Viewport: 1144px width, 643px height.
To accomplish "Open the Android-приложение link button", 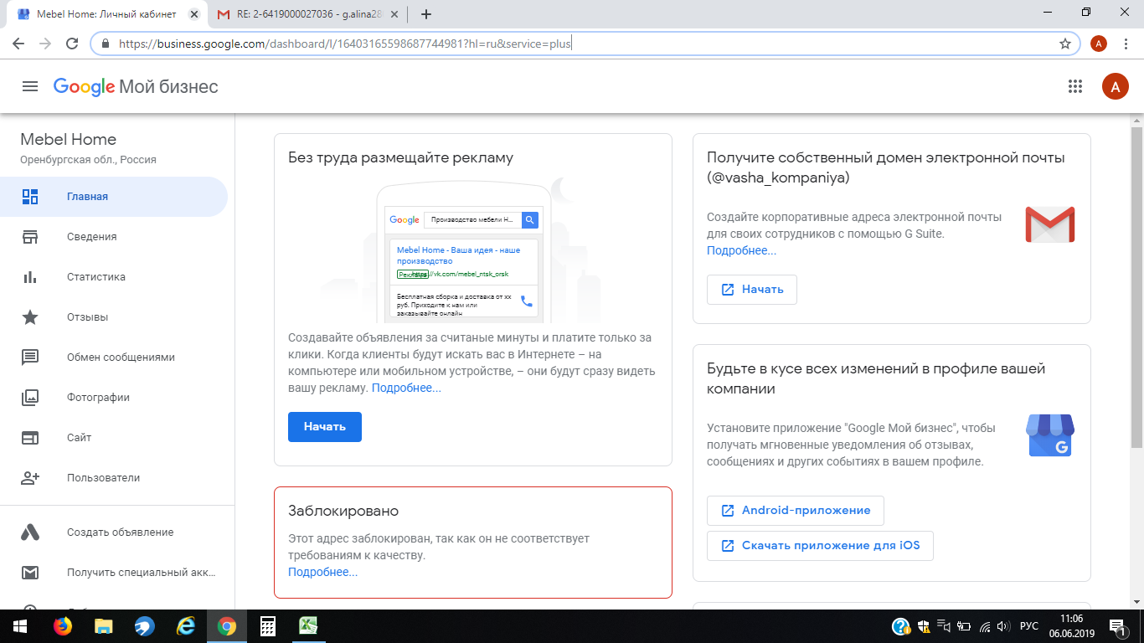I will coord(796,511).
